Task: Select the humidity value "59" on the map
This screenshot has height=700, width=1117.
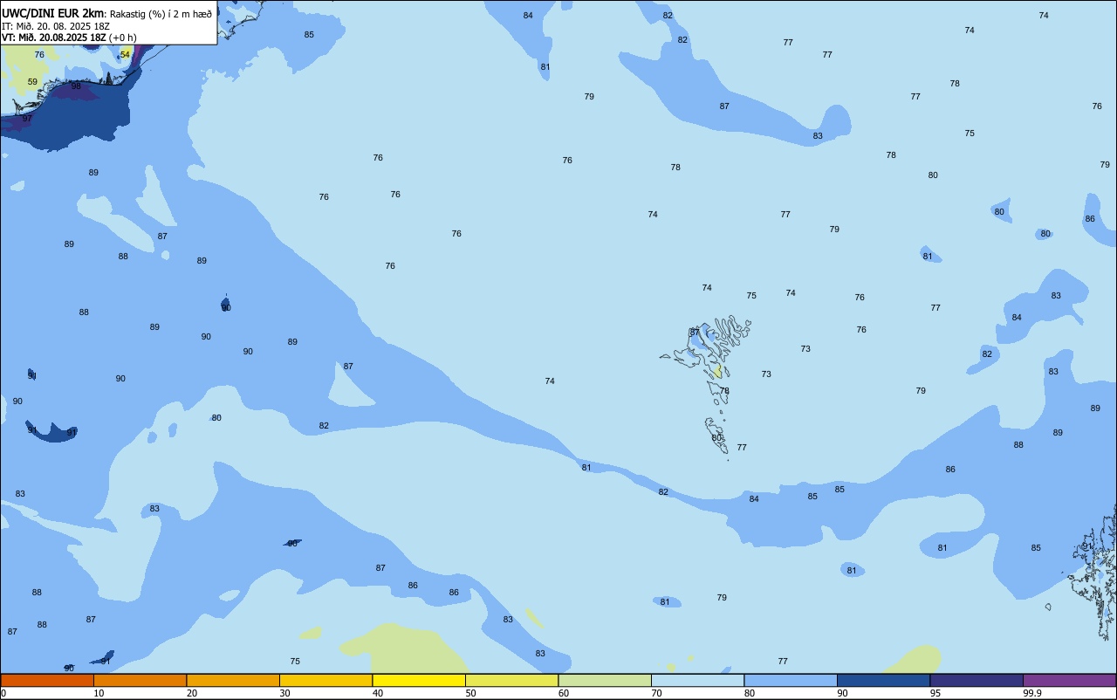Action: [x=32, y=82]
